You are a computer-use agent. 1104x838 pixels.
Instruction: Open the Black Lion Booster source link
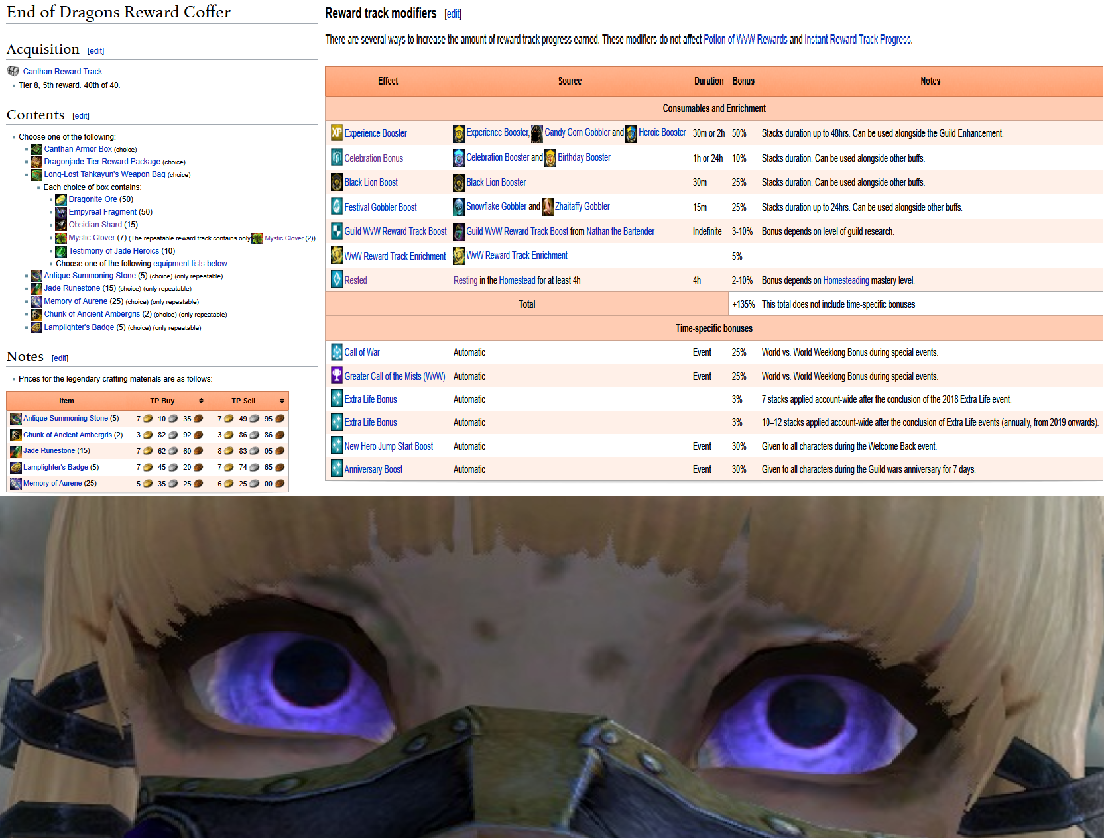[496, 182]
